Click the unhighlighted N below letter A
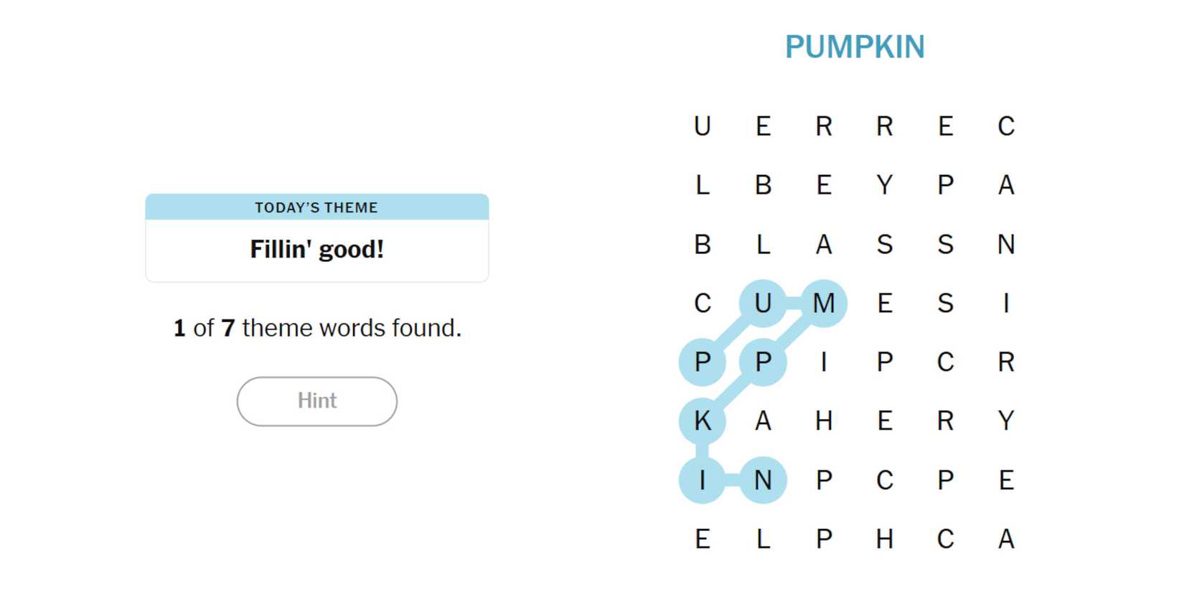 (x=1006, y=245)
